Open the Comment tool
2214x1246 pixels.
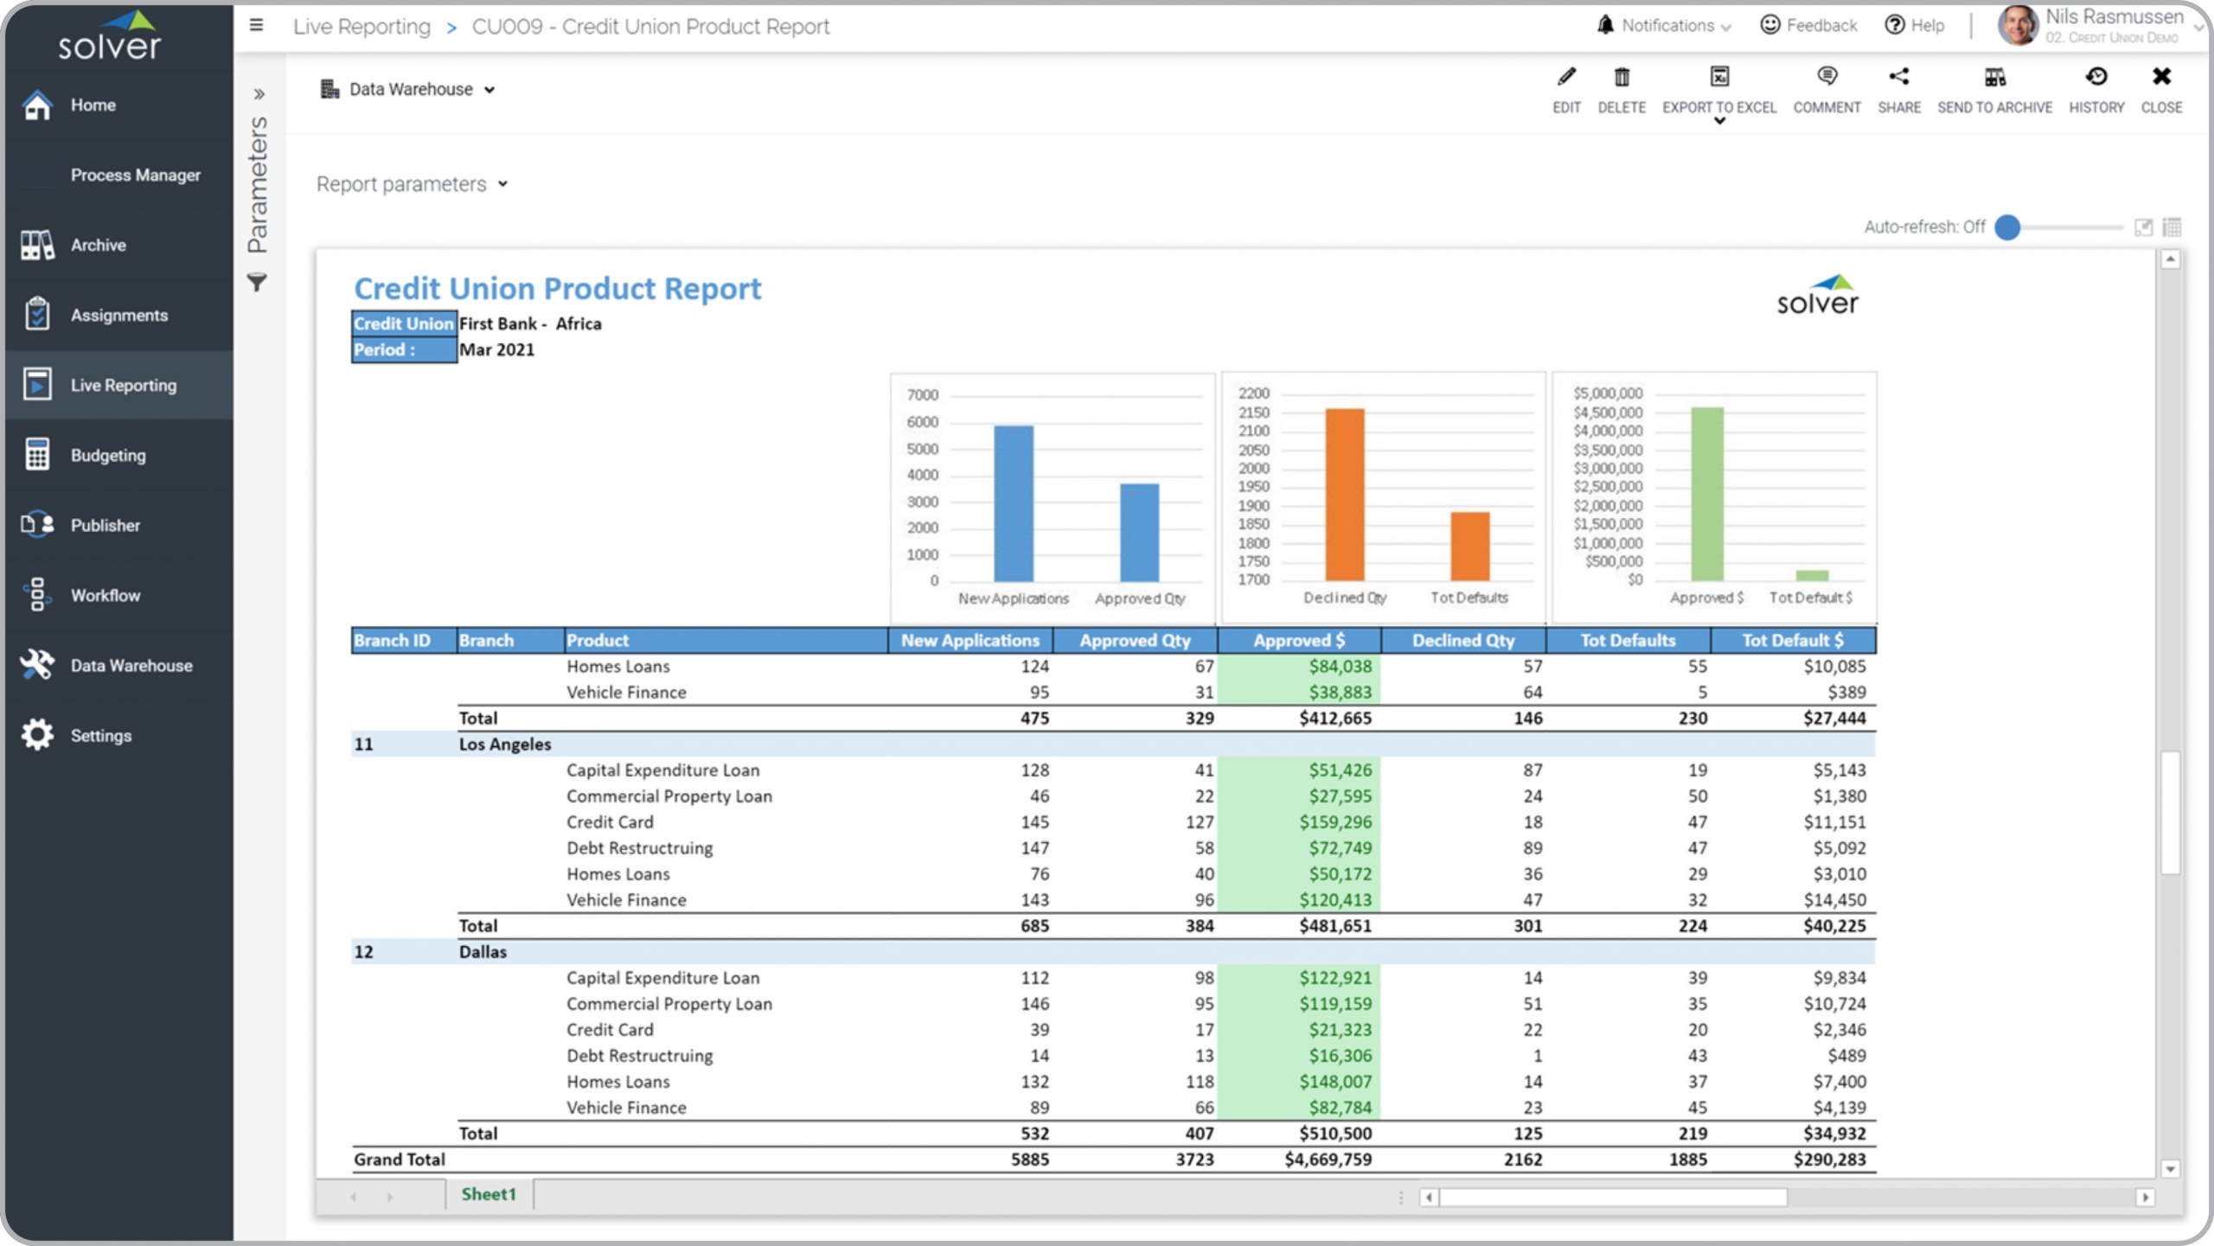1826,78
